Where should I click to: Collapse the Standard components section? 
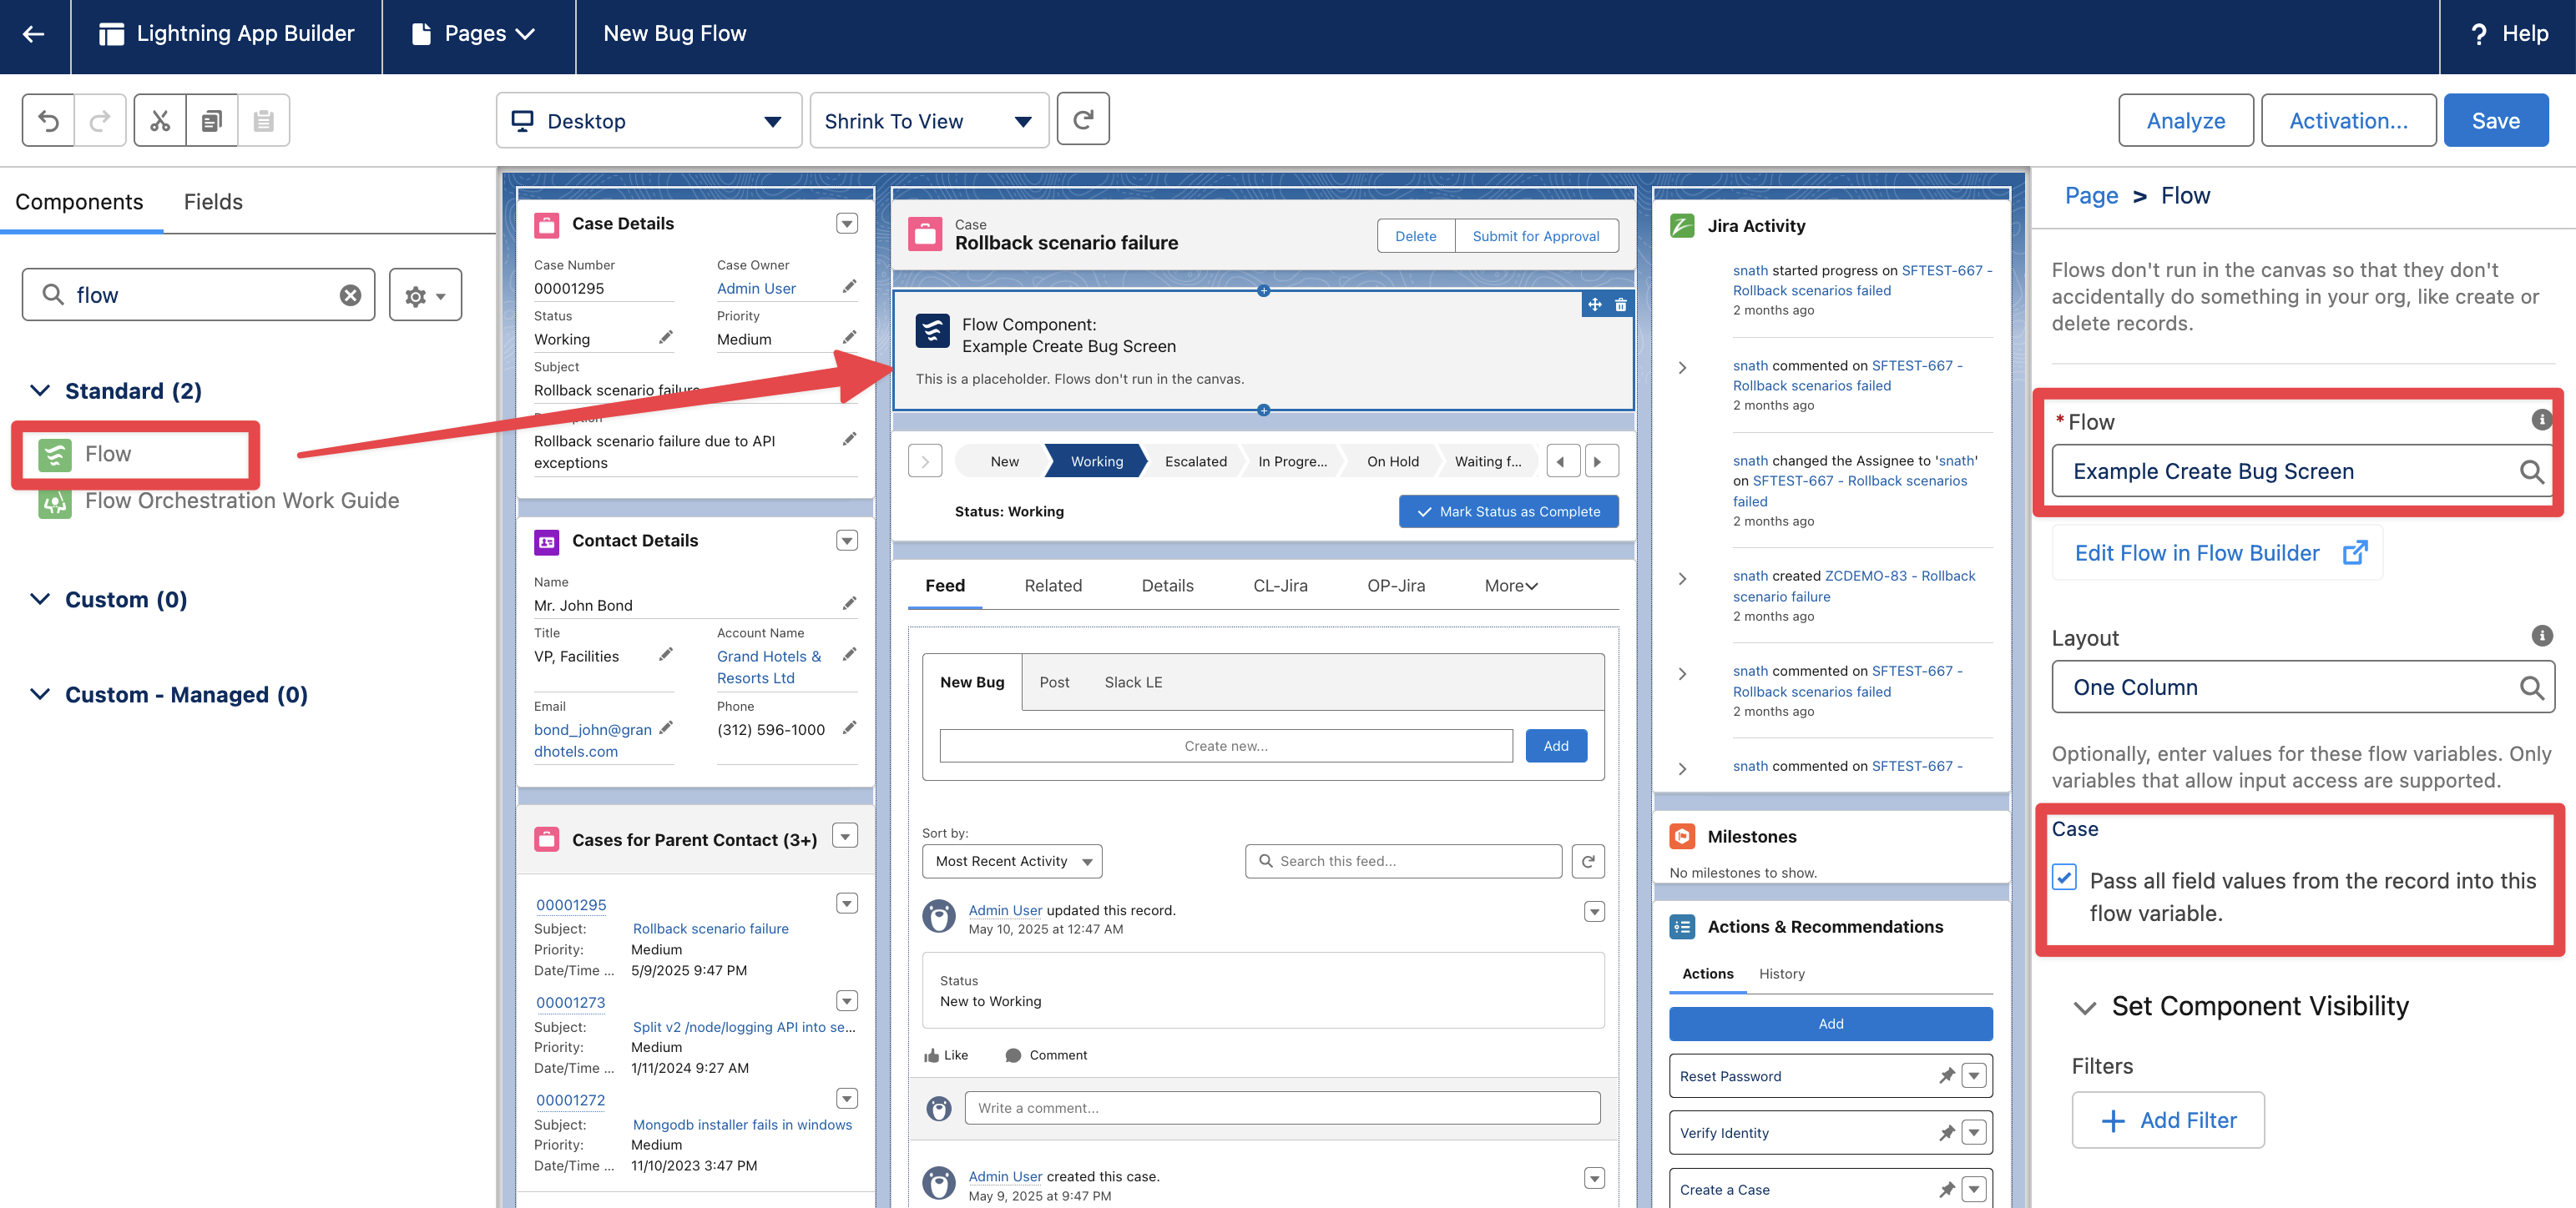40,390
